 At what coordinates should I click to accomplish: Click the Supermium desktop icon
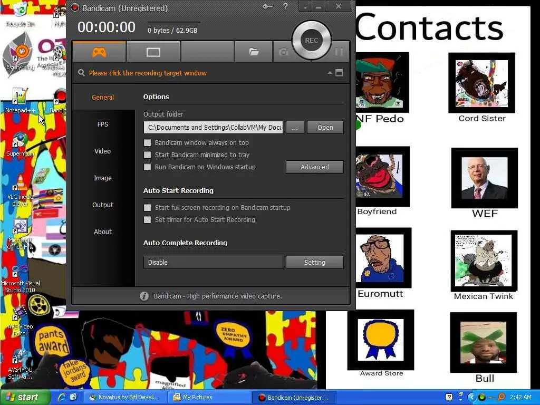[20, 144]
